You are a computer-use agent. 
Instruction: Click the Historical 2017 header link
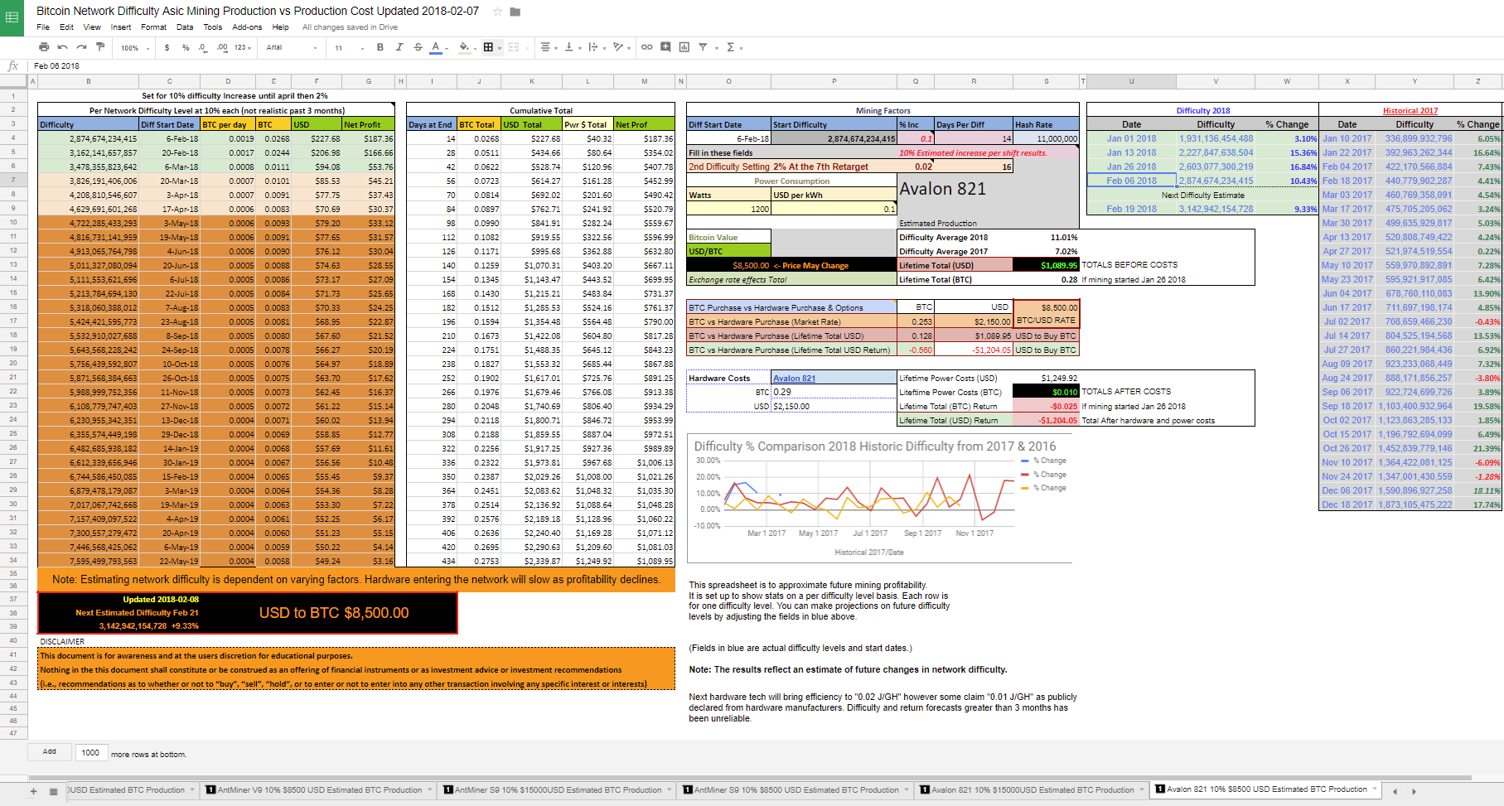(x=1410, y=110)
